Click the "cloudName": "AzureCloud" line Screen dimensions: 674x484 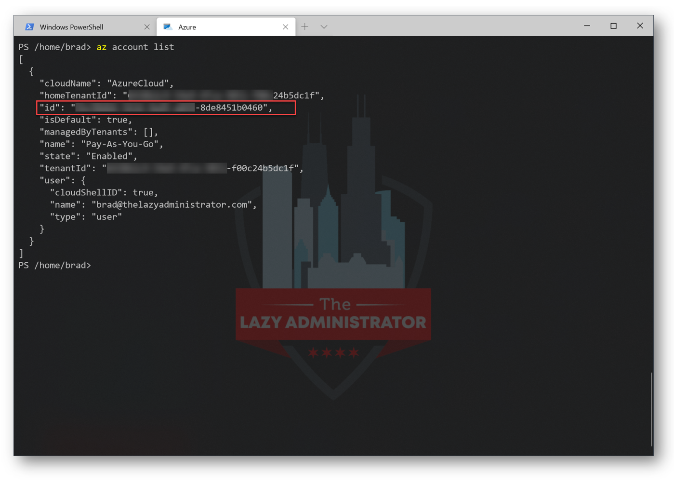coord(106,83)
